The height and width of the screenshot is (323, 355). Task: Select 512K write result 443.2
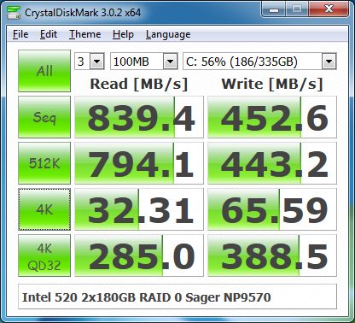click(x=272, y=163)
